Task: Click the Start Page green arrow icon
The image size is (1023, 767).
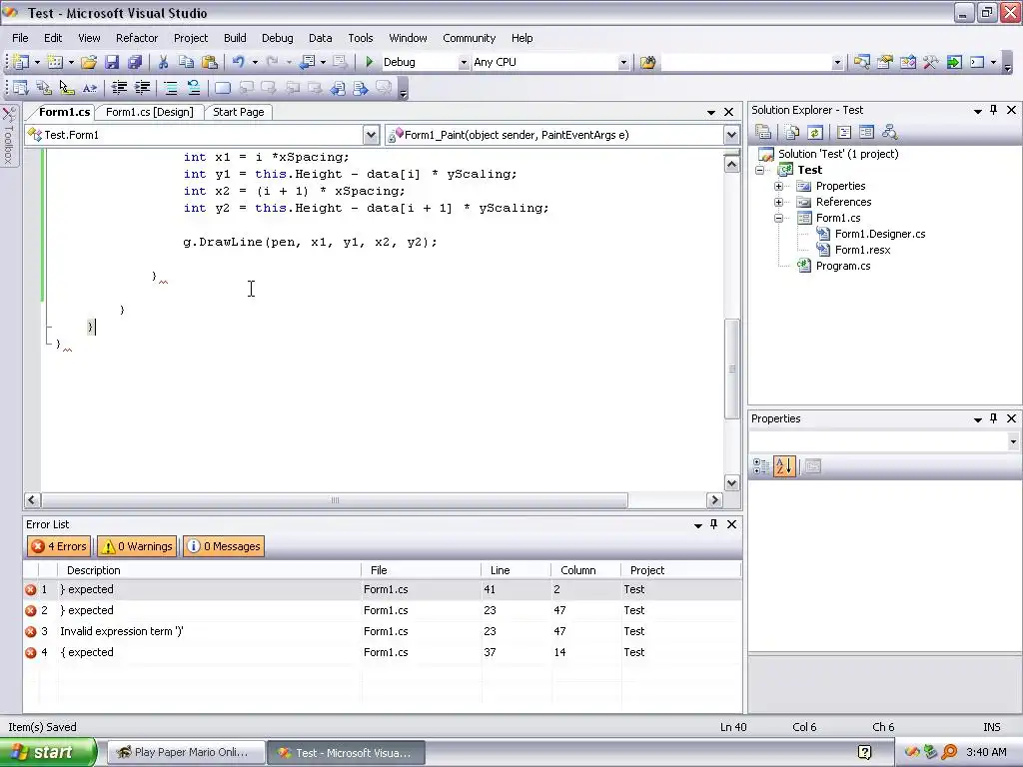Action: click(954, 62)
